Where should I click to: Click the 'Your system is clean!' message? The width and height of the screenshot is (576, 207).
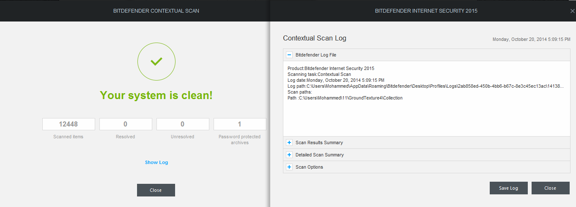click(x=156, y=95)
